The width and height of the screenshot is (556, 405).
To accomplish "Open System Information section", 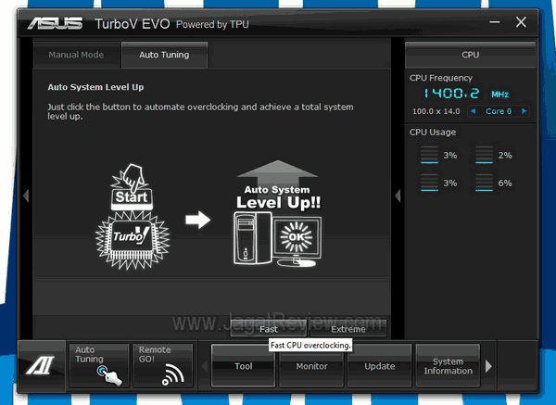I will (x=448, y=366).
